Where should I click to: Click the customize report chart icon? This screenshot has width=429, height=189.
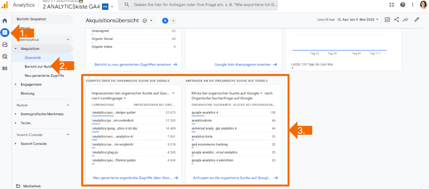coord(387,20)
